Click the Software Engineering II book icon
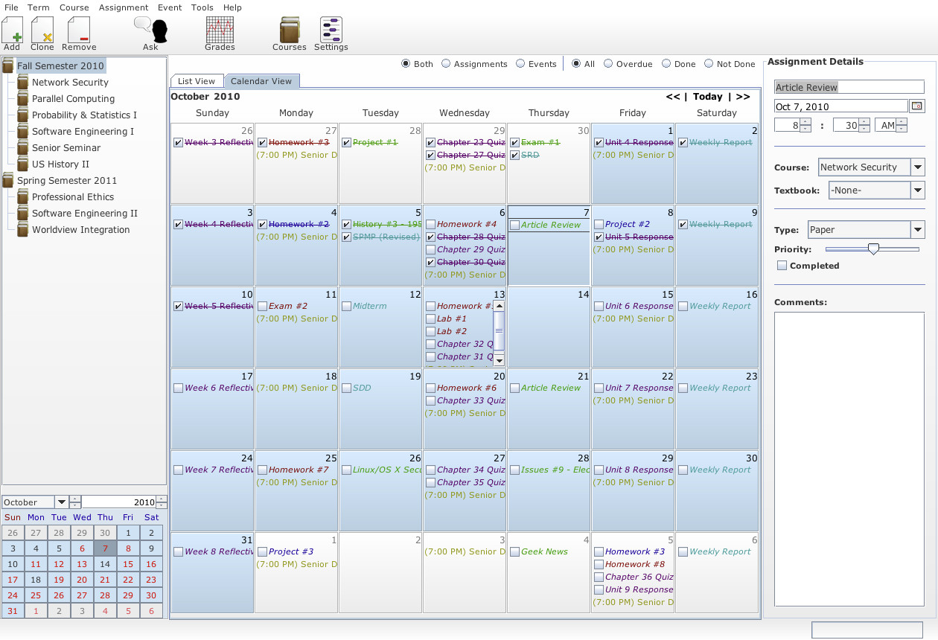Image resolution: width=938 pixels, height=640 pixels. 23,214
